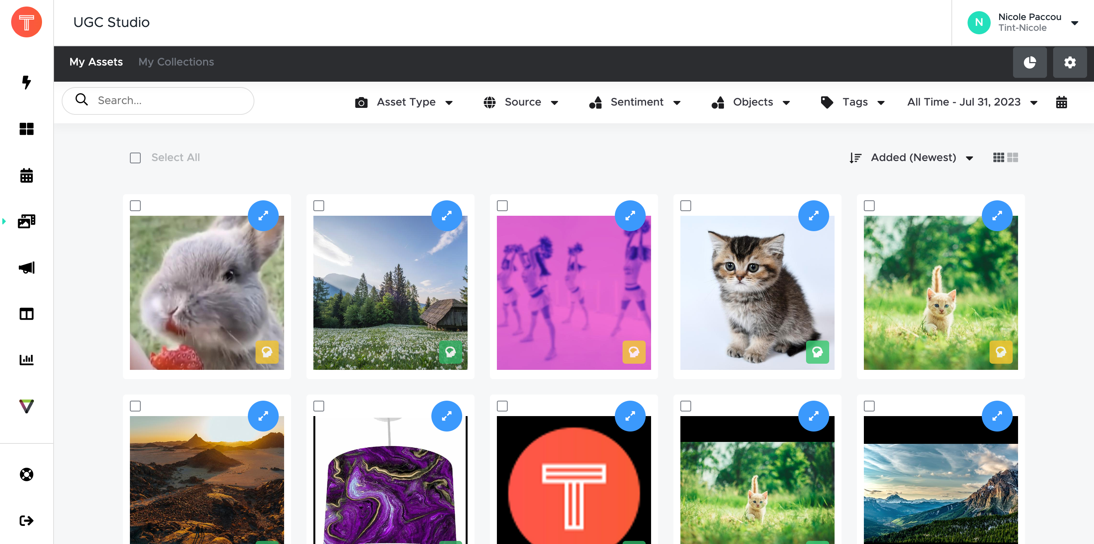Open the Added (Newest) sort dropdown

tap(911, 158)
